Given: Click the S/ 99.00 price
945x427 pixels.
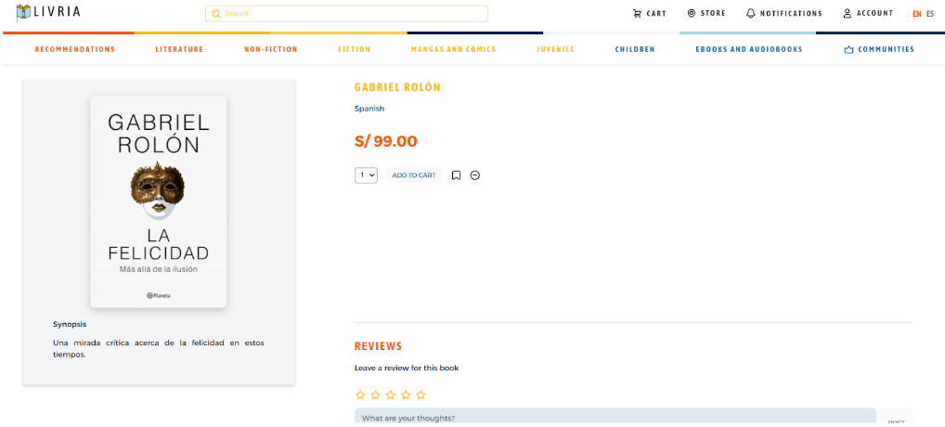Looking at the screenshot, I should pyautogui.click(x=386, y=141).
